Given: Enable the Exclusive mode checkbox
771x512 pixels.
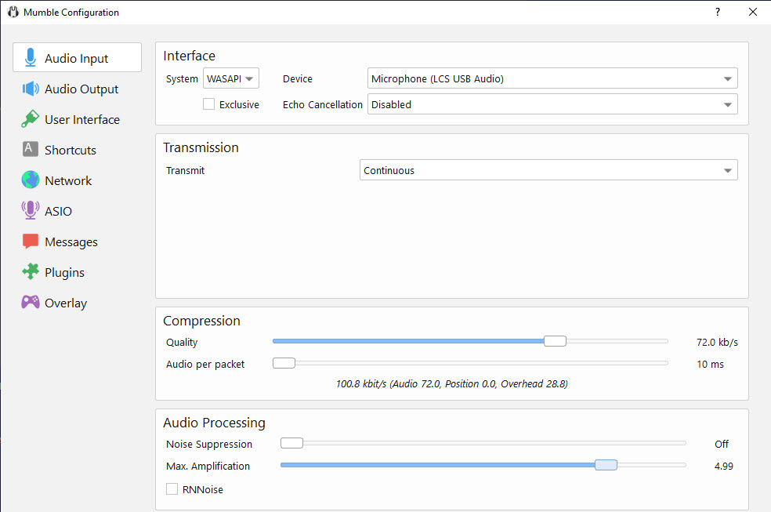Looking at the screenshot, I should pyautogui.click(x=209, y=104).
